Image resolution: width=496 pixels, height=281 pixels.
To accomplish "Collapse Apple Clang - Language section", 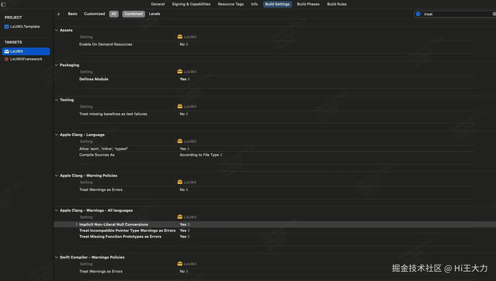I will pos(57,135).
